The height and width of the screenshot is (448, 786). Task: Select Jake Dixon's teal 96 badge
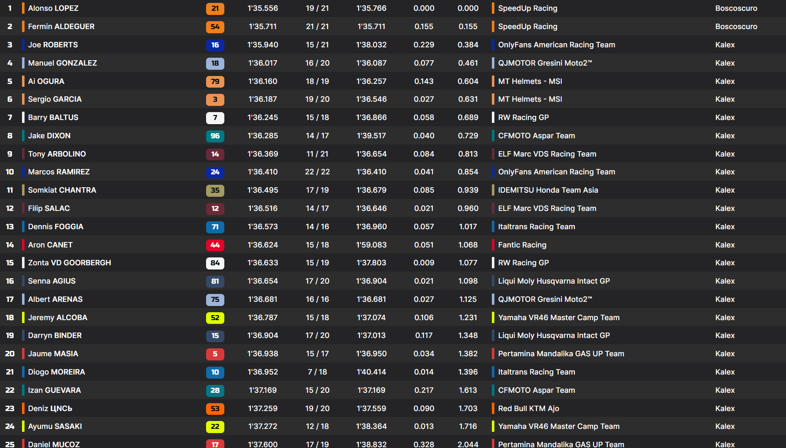coord(215,136)
